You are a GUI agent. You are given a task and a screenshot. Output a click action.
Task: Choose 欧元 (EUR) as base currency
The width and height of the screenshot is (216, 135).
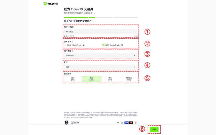pyautogui.click(x=110, y=79)
